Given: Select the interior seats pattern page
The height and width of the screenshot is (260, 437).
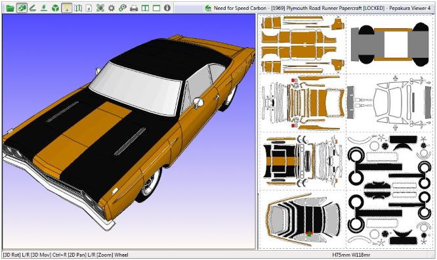Looking at the screenshot, I should click(302, 219).
